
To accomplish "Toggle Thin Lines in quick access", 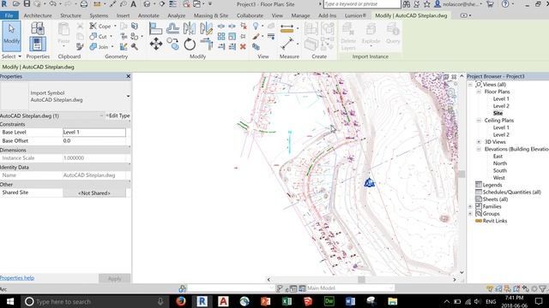I will coord(172,4).
